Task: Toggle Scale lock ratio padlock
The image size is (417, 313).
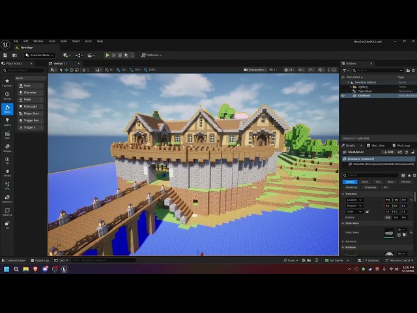Action: coord(367,211)
